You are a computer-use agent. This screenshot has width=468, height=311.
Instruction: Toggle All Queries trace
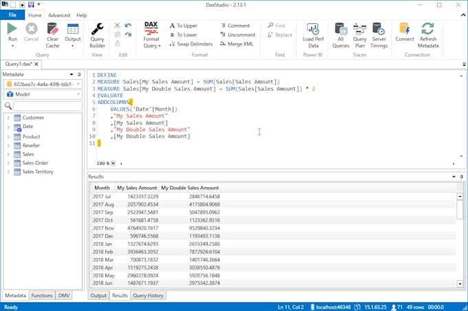coord(341,35)
